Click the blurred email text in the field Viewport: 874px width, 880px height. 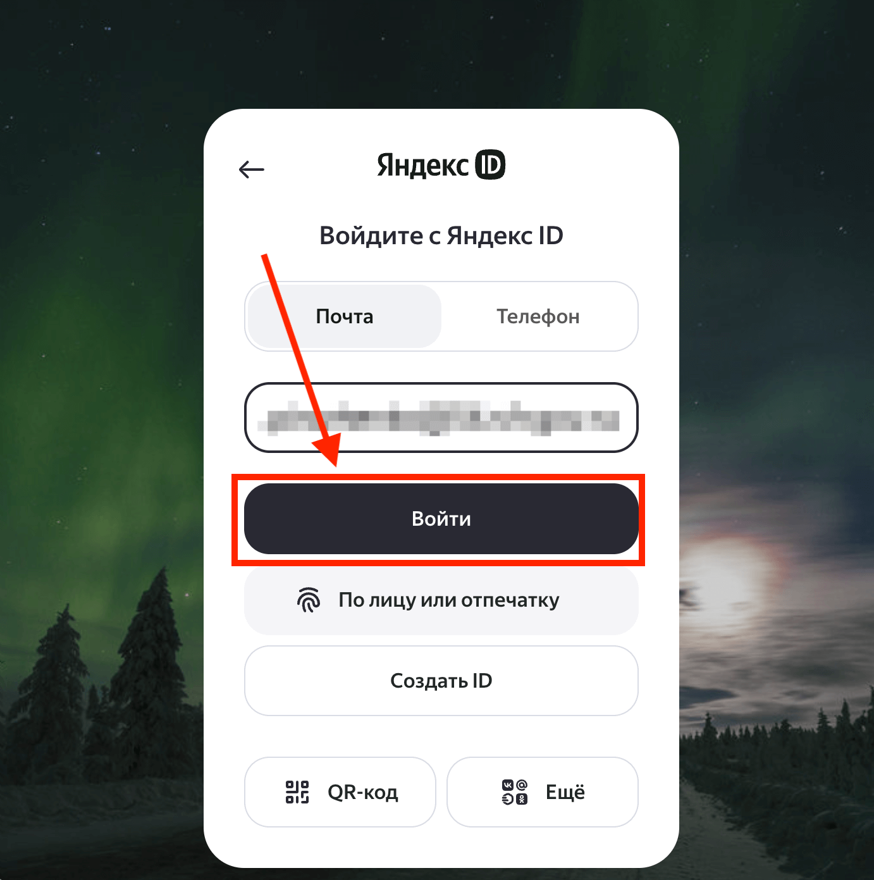(442, 418)
